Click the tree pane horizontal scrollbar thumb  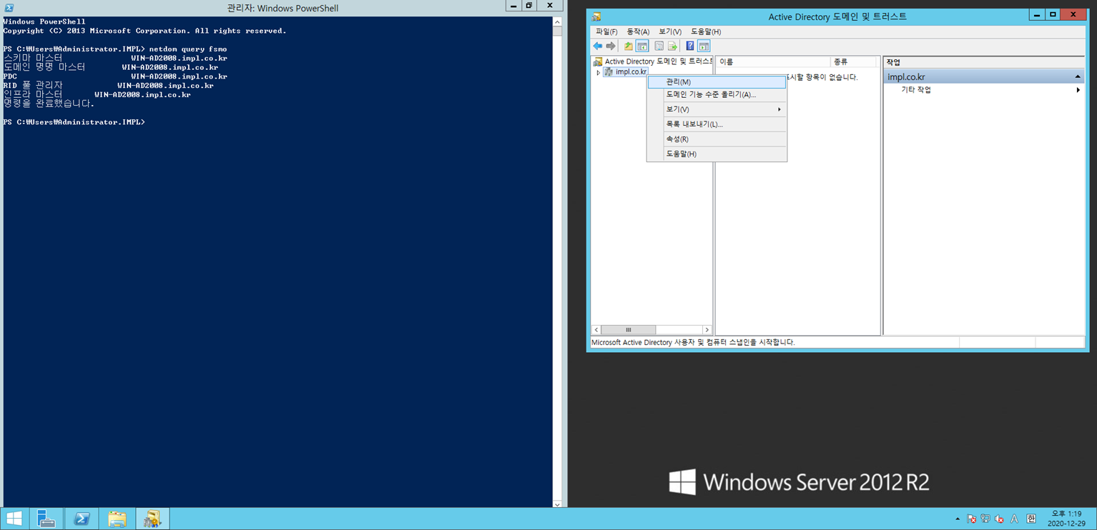629,330
